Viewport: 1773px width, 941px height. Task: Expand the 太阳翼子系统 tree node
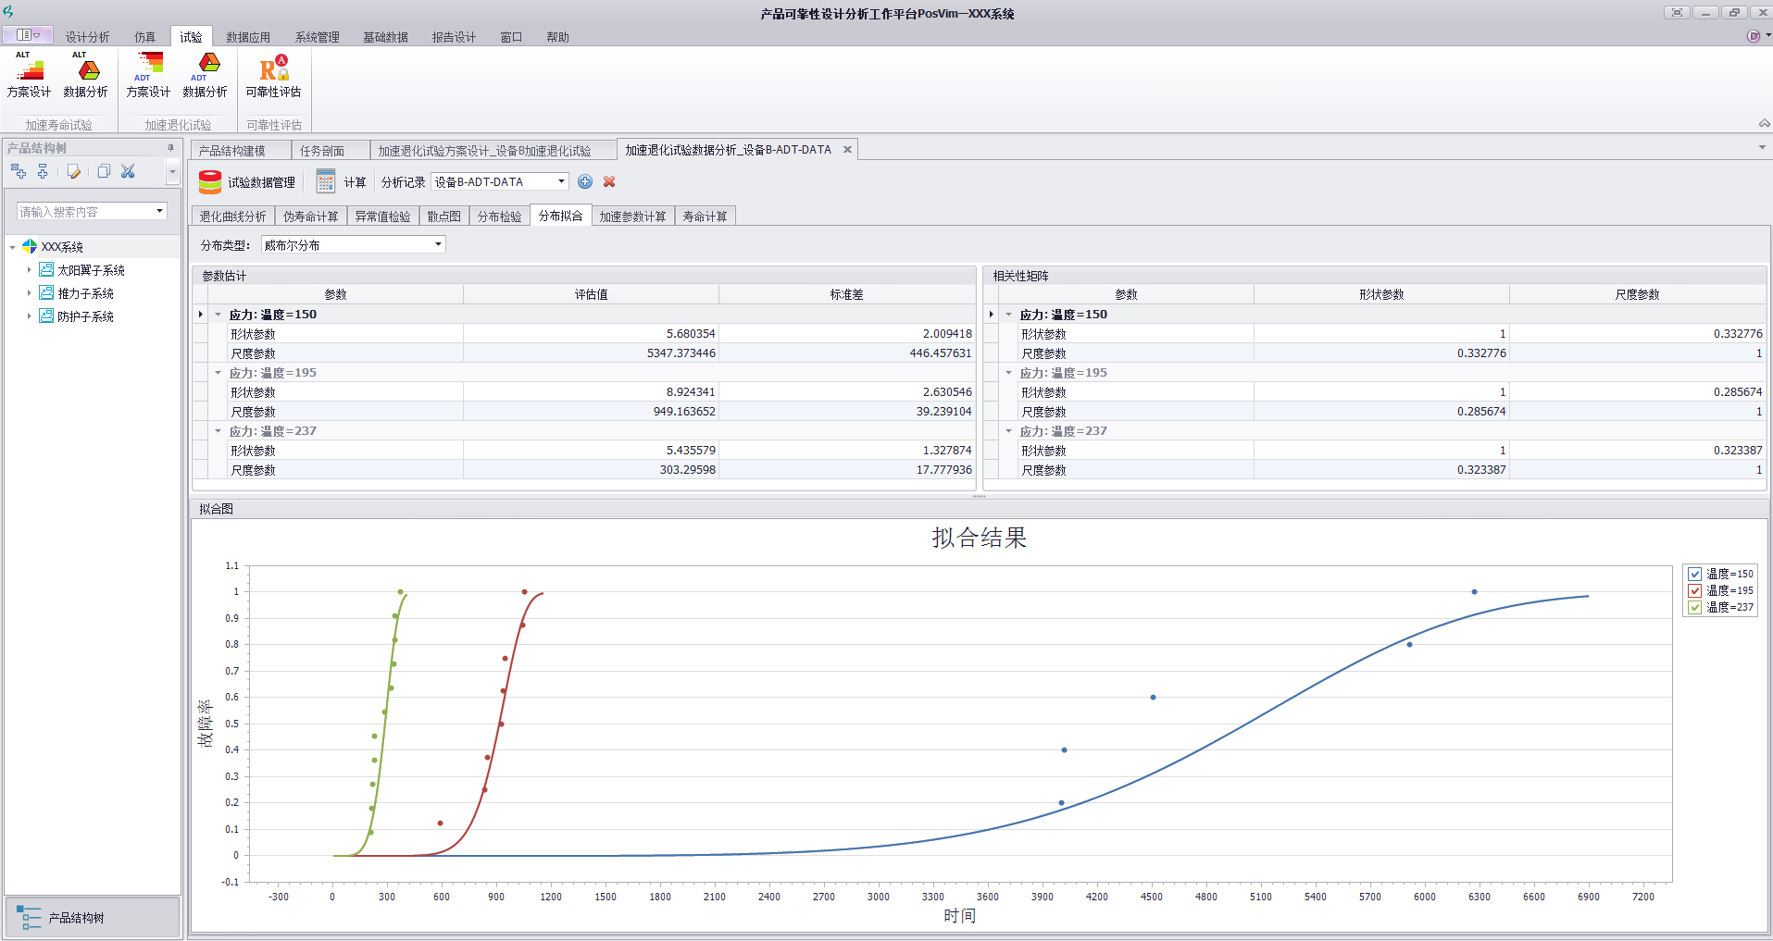click(29, 270)
